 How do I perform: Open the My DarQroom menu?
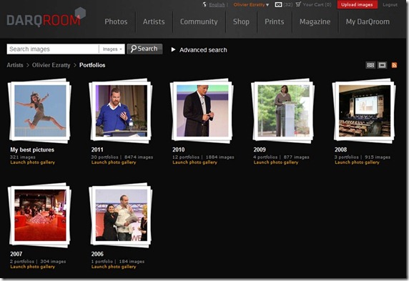pyautogui.click(x=368, y=21)
